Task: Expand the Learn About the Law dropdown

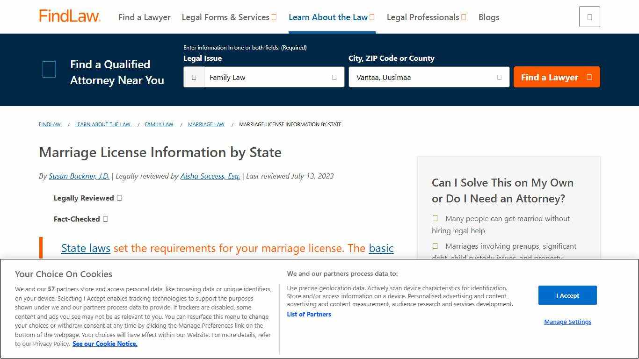Action: click(x=371, y=17)
